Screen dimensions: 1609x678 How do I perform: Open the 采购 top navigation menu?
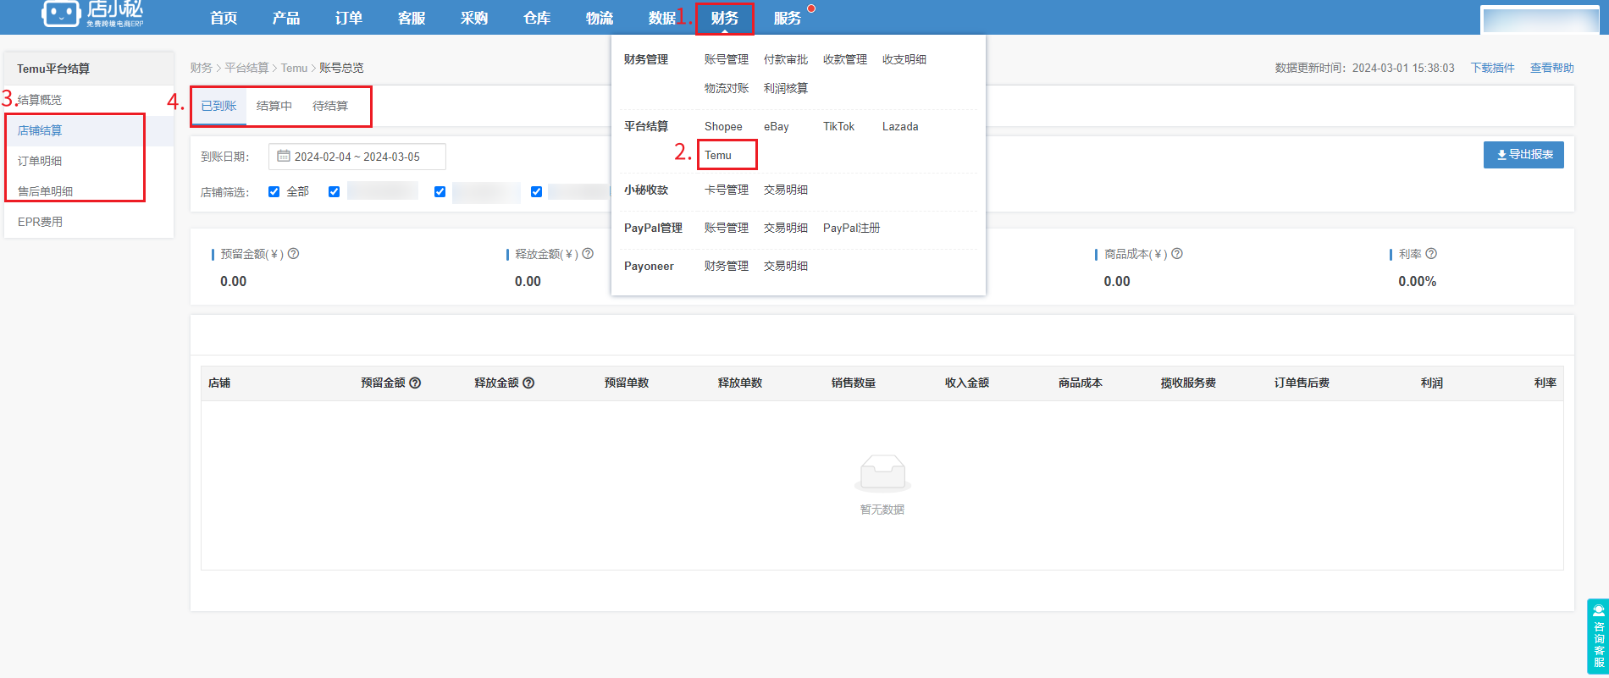[474, 18]
